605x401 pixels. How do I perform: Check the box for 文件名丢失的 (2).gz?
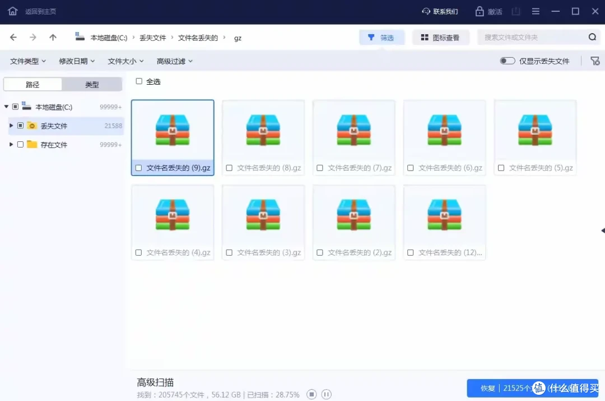pyautogui.click(x=320, y=252)
